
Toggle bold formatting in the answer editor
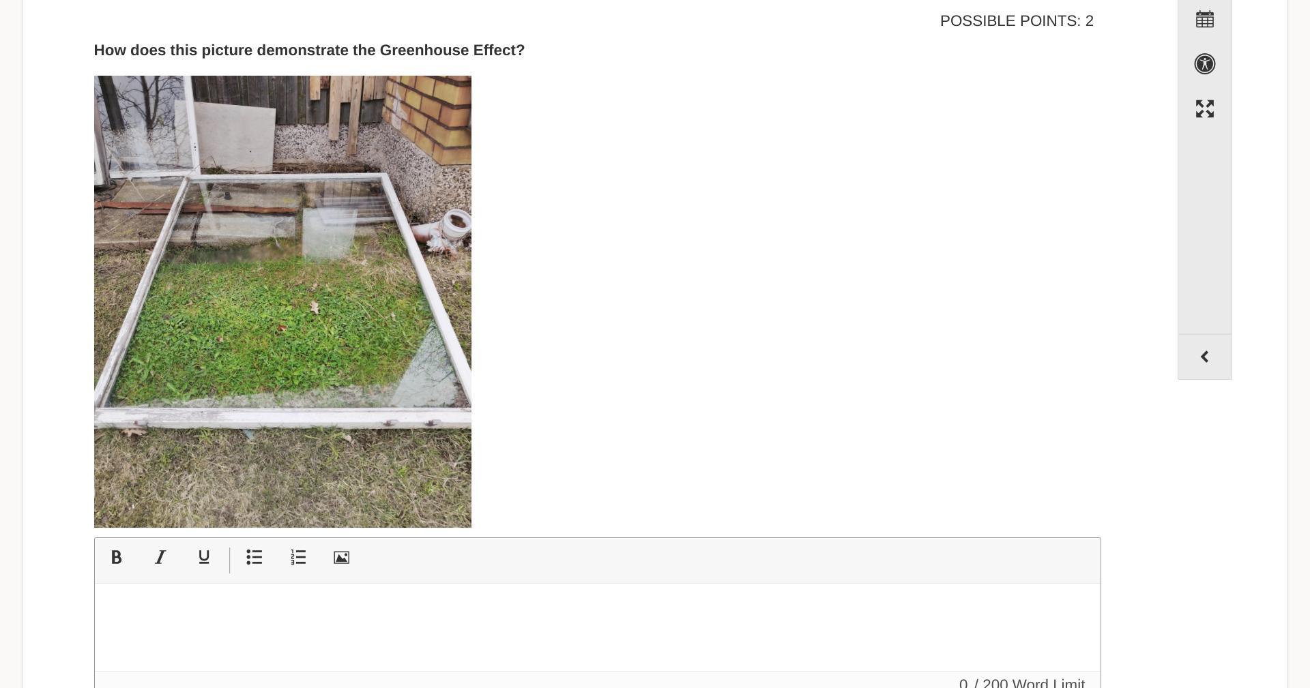click(116, 558)
